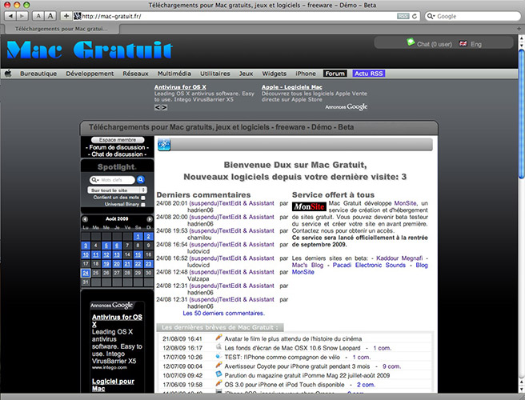The width and height of the screenshot is (525, 400).
Task: Open the '1 com.' link for Snow Leopard news
Action: tap(382, 348)
